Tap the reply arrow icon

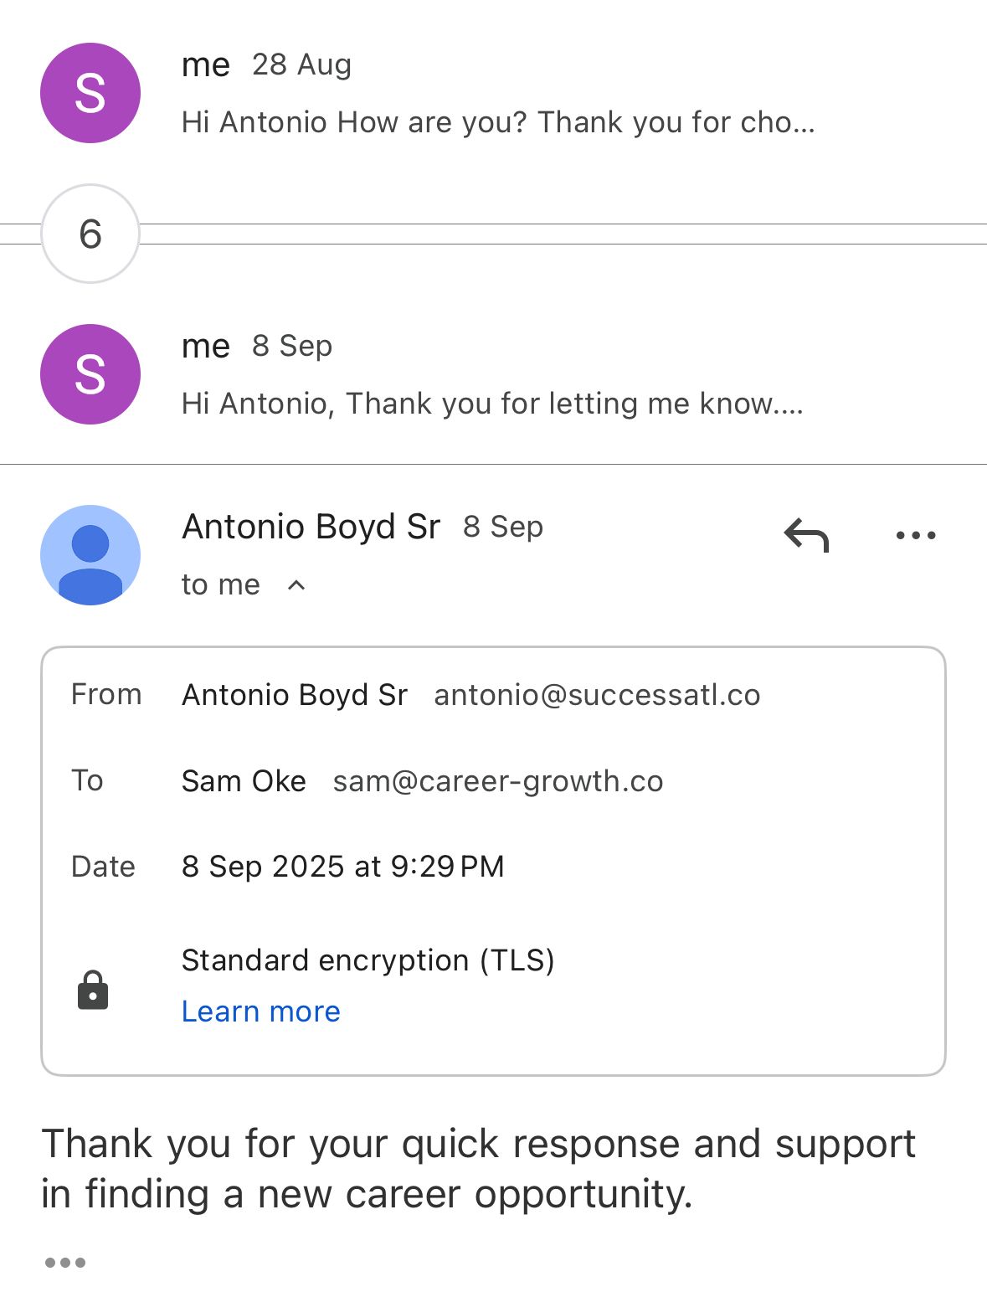pos(805,535)
